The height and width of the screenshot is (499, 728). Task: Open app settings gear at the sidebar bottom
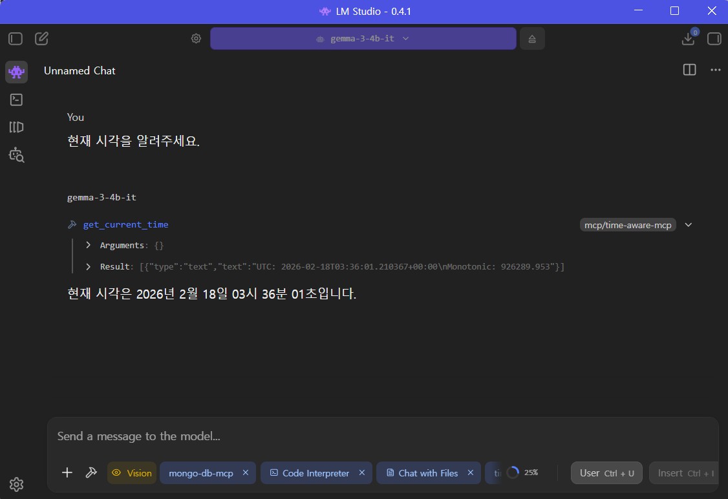(16, 484)
